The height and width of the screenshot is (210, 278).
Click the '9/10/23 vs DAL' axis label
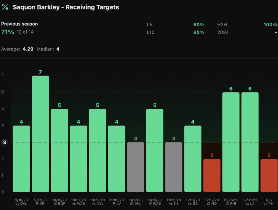pos(21,202)
